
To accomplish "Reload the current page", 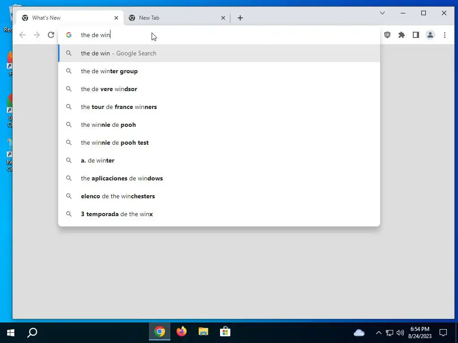I will click(x=51, y=35).
